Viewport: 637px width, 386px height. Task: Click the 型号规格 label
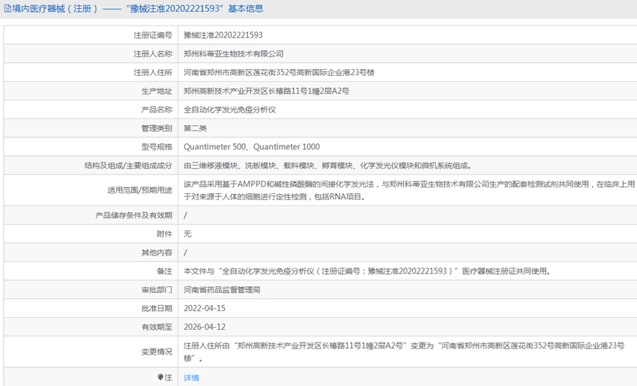(157, 147)
